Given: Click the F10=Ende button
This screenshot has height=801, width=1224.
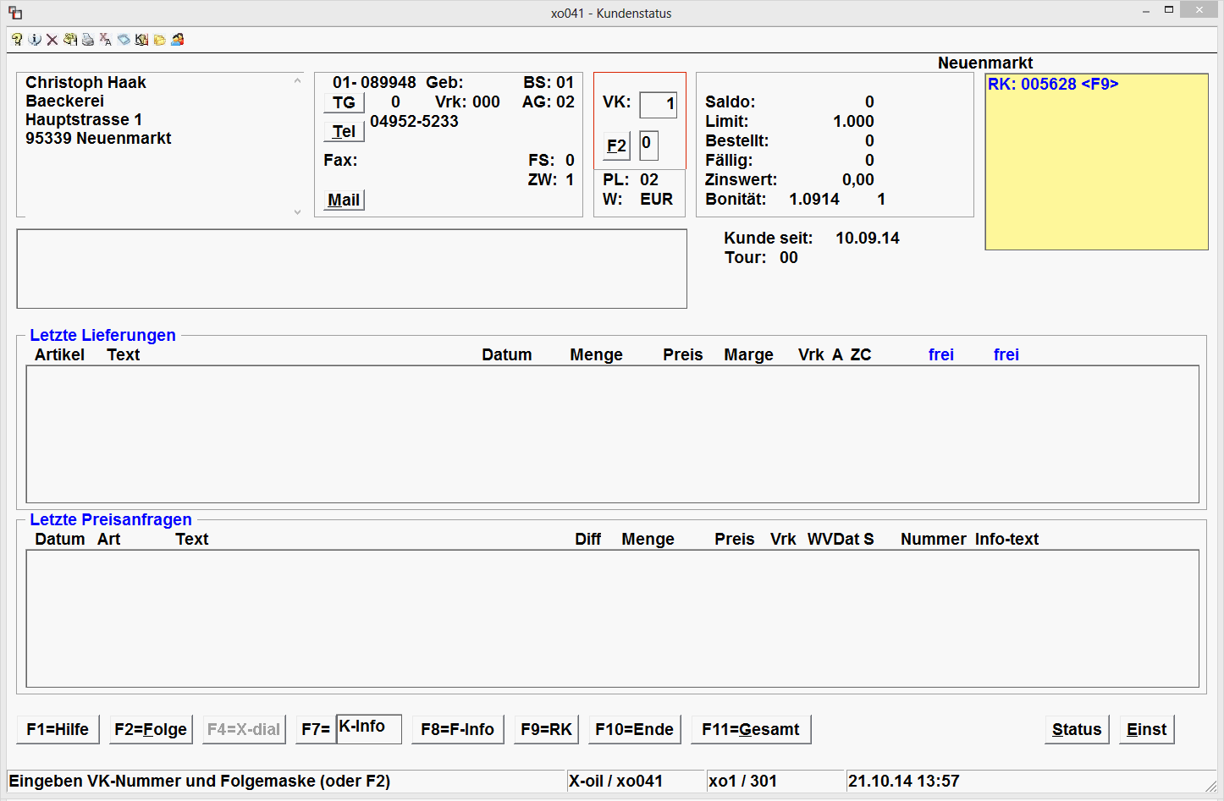Looking at the screenshot, I should (634, 729).
